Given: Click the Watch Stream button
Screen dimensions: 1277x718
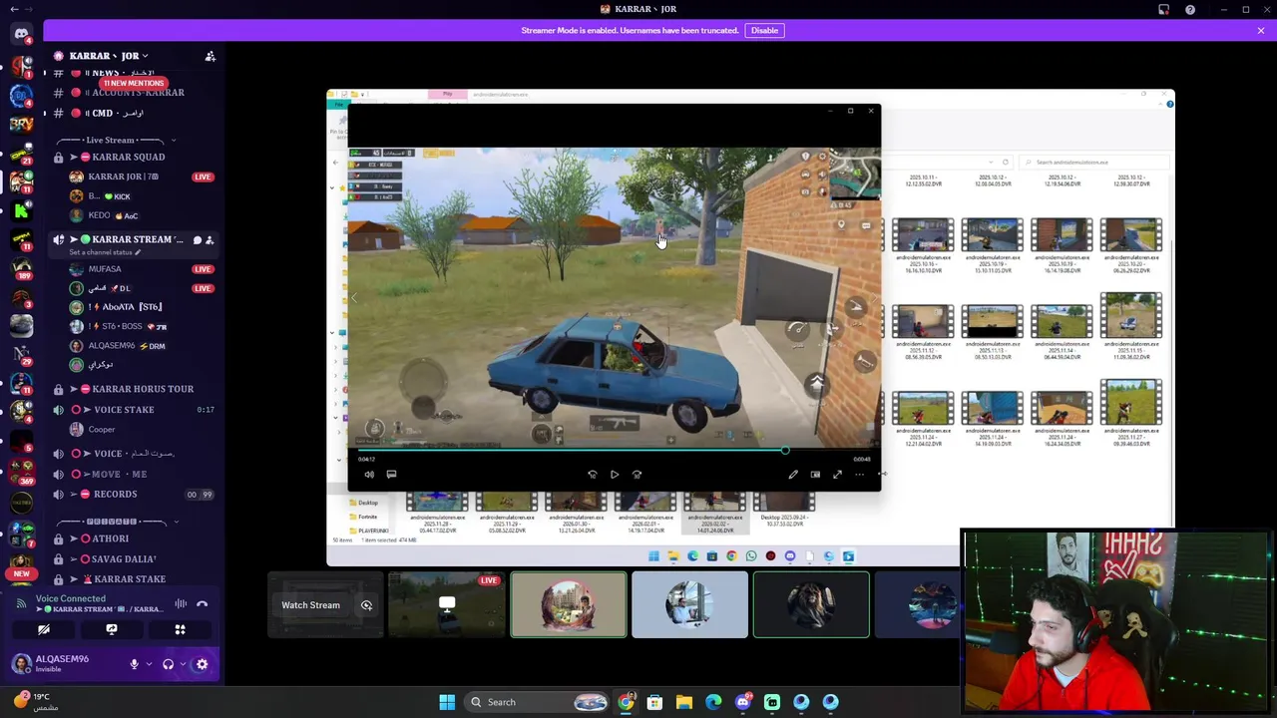Looking at the screenshot, I should 310,605.
